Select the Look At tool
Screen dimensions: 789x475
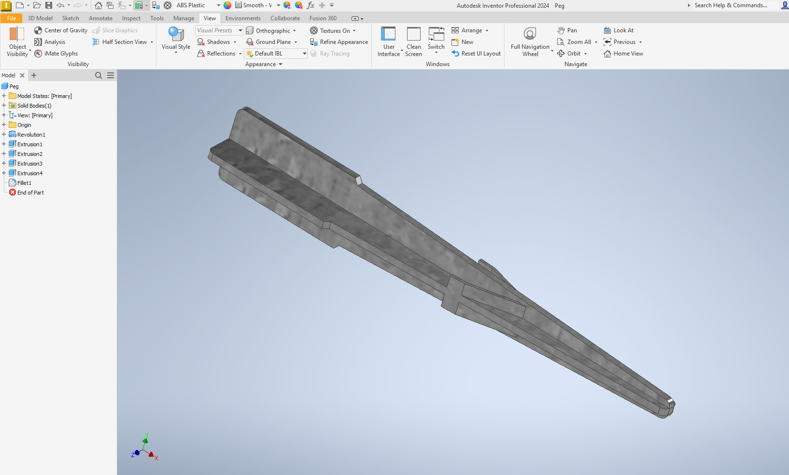click(x=619, y=30)
